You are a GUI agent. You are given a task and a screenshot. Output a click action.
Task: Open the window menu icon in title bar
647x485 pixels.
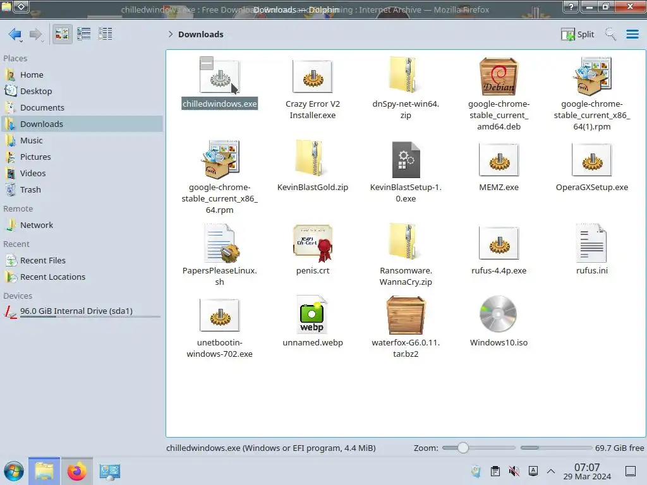6,6
